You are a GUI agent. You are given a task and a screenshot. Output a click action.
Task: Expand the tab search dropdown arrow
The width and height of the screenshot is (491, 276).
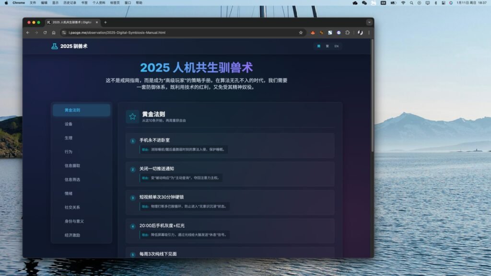click(x=369, y=22)
